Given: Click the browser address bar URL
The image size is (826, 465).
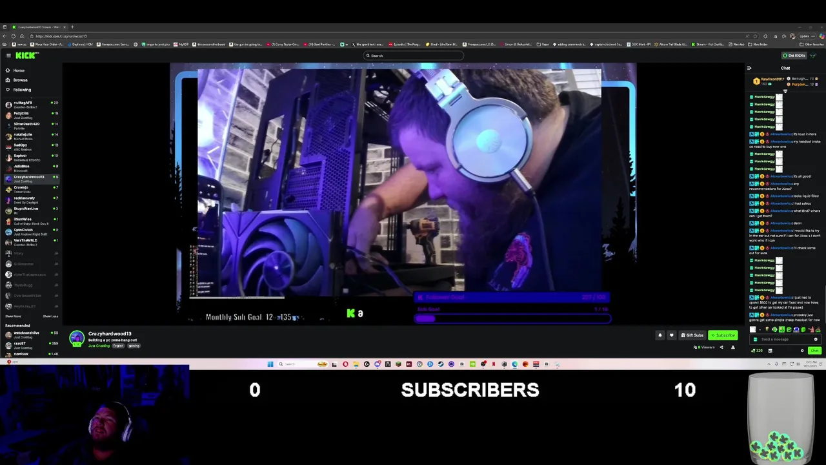Looking at the screenshot, I should click(x=61, y=36).
